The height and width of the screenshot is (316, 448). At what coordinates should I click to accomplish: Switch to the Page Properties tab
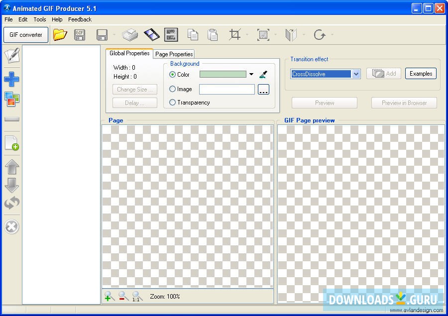click(174, 54)
